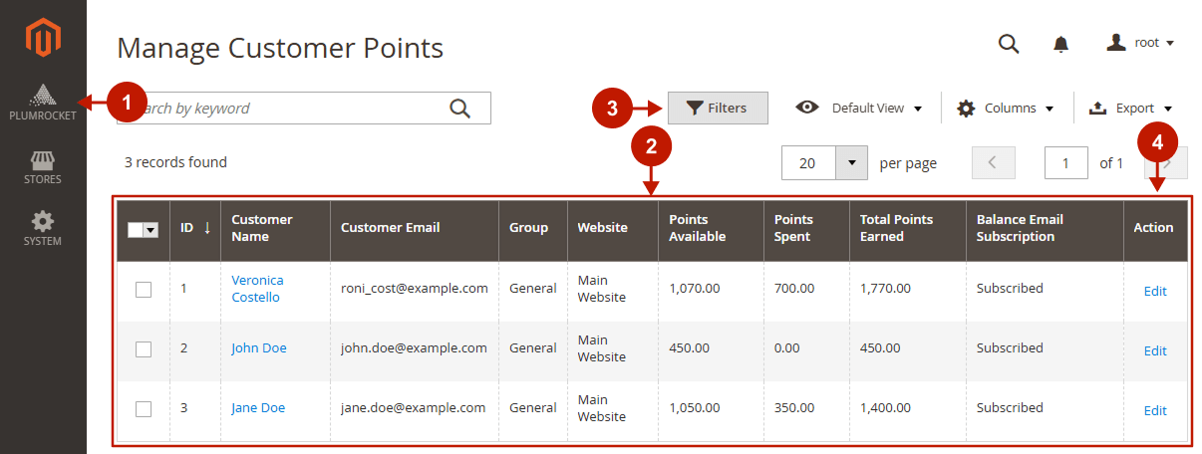The height and width of the screenshot is (454, 1202).
Task: Select John Doe row checkbox
Action: [x=144, y=349]
